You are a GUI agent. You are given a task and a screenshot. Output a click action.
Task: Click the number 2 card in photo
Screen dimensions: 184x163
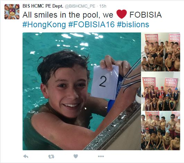point(105,83)
